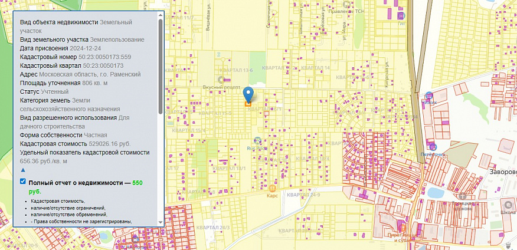Image resolution: width=517 pixels, height=250 pixels.
Task: Click the panel scrollbar up arrow
Action: [161, 15]
